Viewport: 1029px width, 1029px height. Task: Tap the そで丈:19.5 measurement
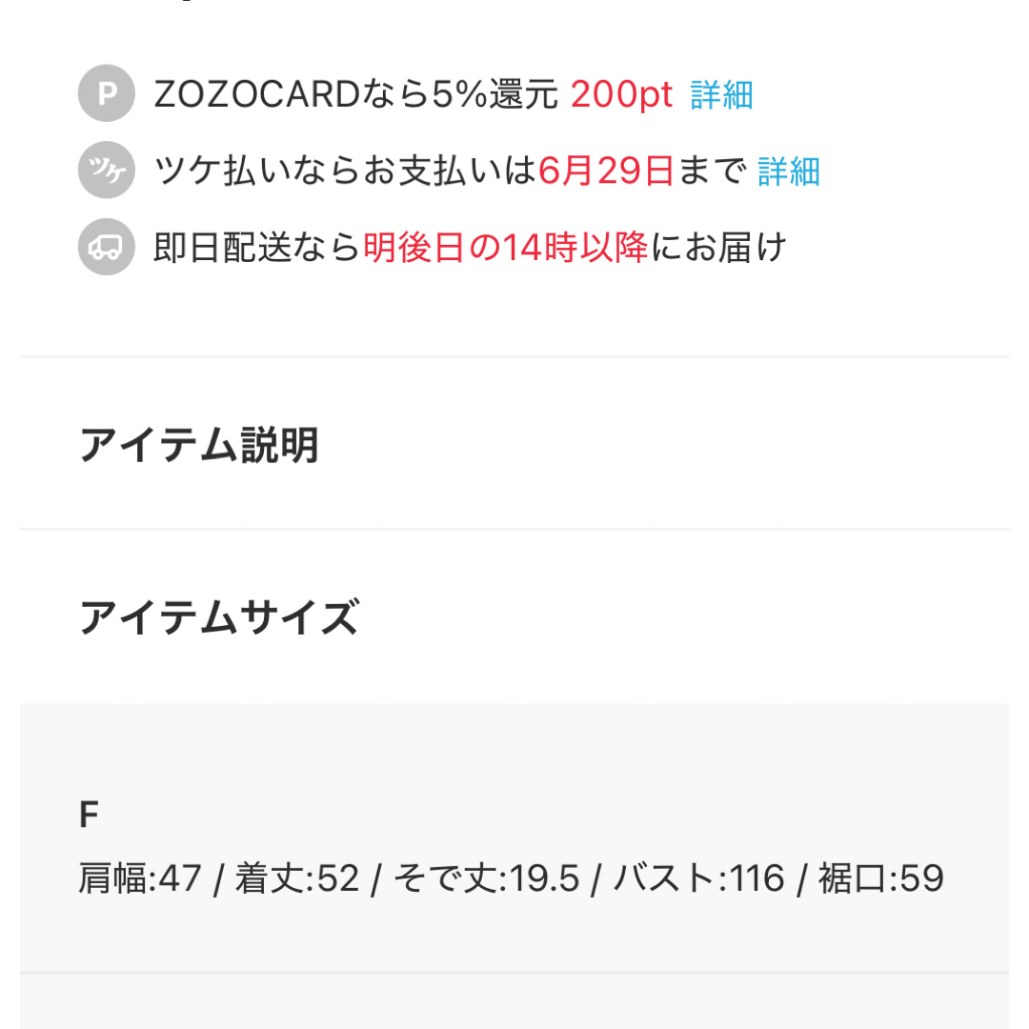(486, 878)
